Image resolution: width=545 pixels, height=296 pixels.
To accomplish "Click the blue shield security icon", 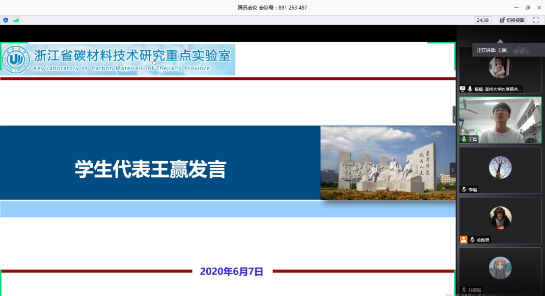I will (x=6, y=20).
